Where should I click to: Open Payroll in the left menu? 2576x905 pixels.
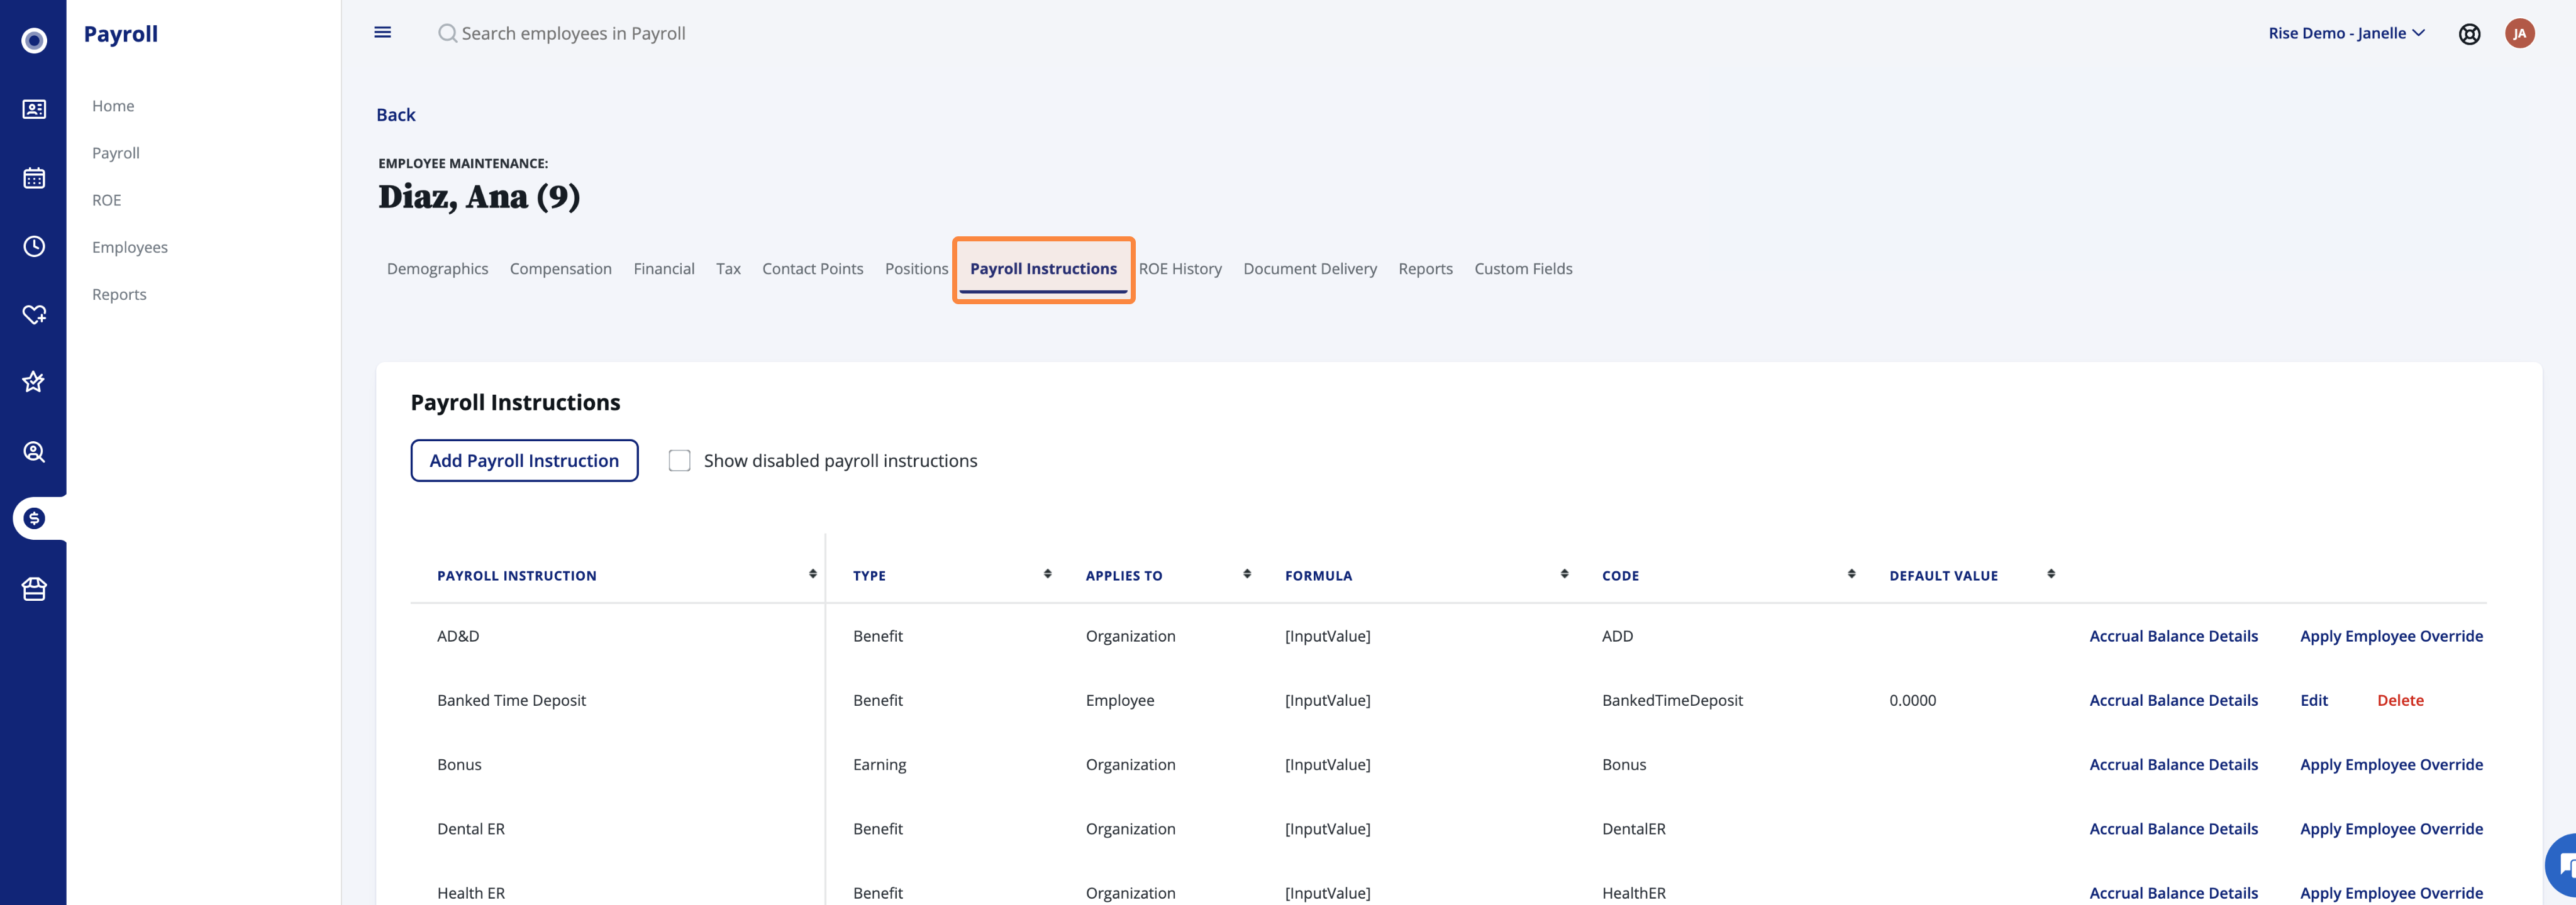[116, 153]
